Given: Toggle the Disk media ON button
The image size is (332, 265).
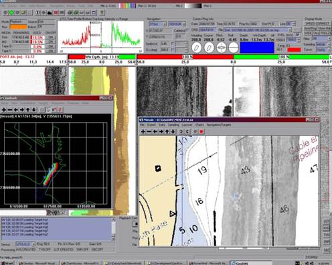Looking at the screenshot, I should [x=51, y=38].
